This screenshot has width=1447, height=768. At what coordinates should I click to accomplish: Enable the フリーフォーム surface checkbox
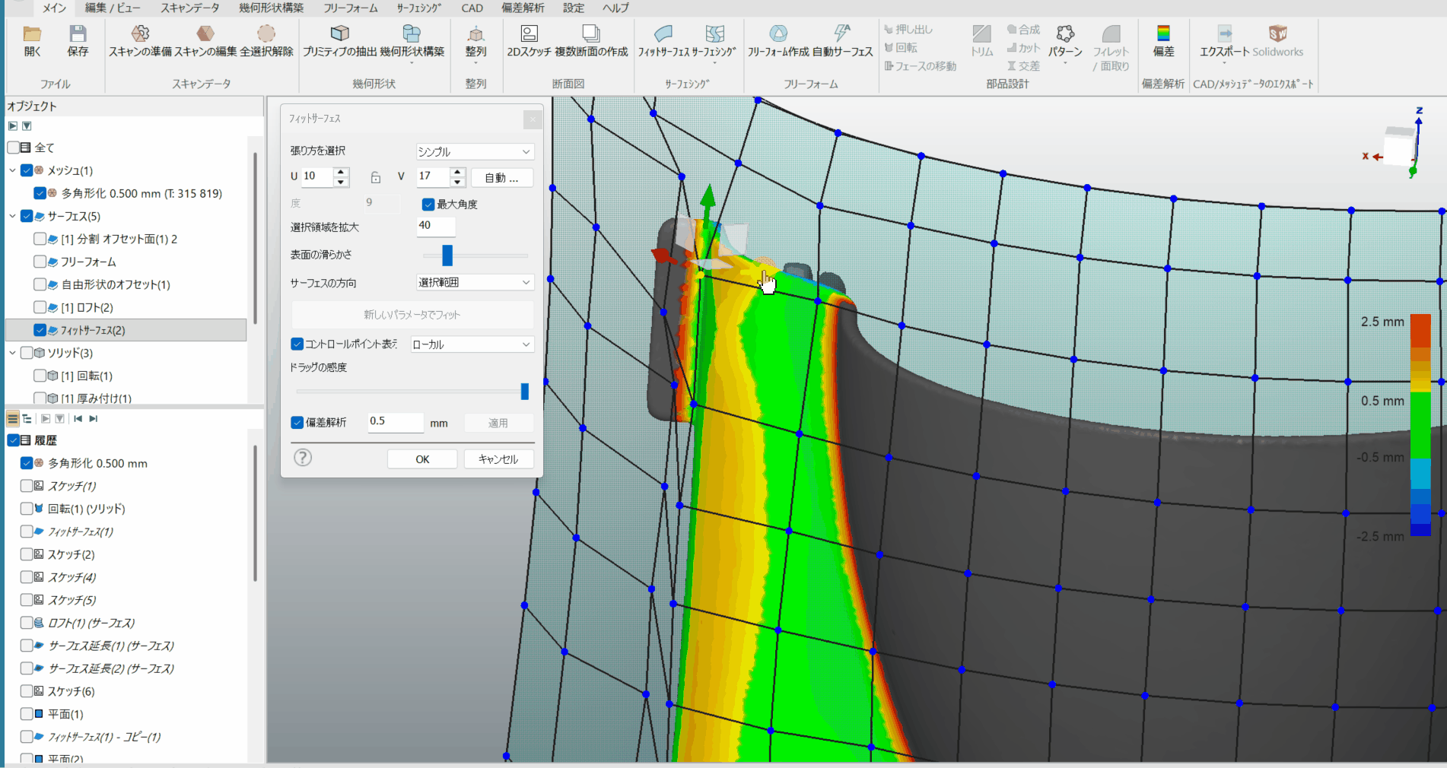click(x=40, y=262)
